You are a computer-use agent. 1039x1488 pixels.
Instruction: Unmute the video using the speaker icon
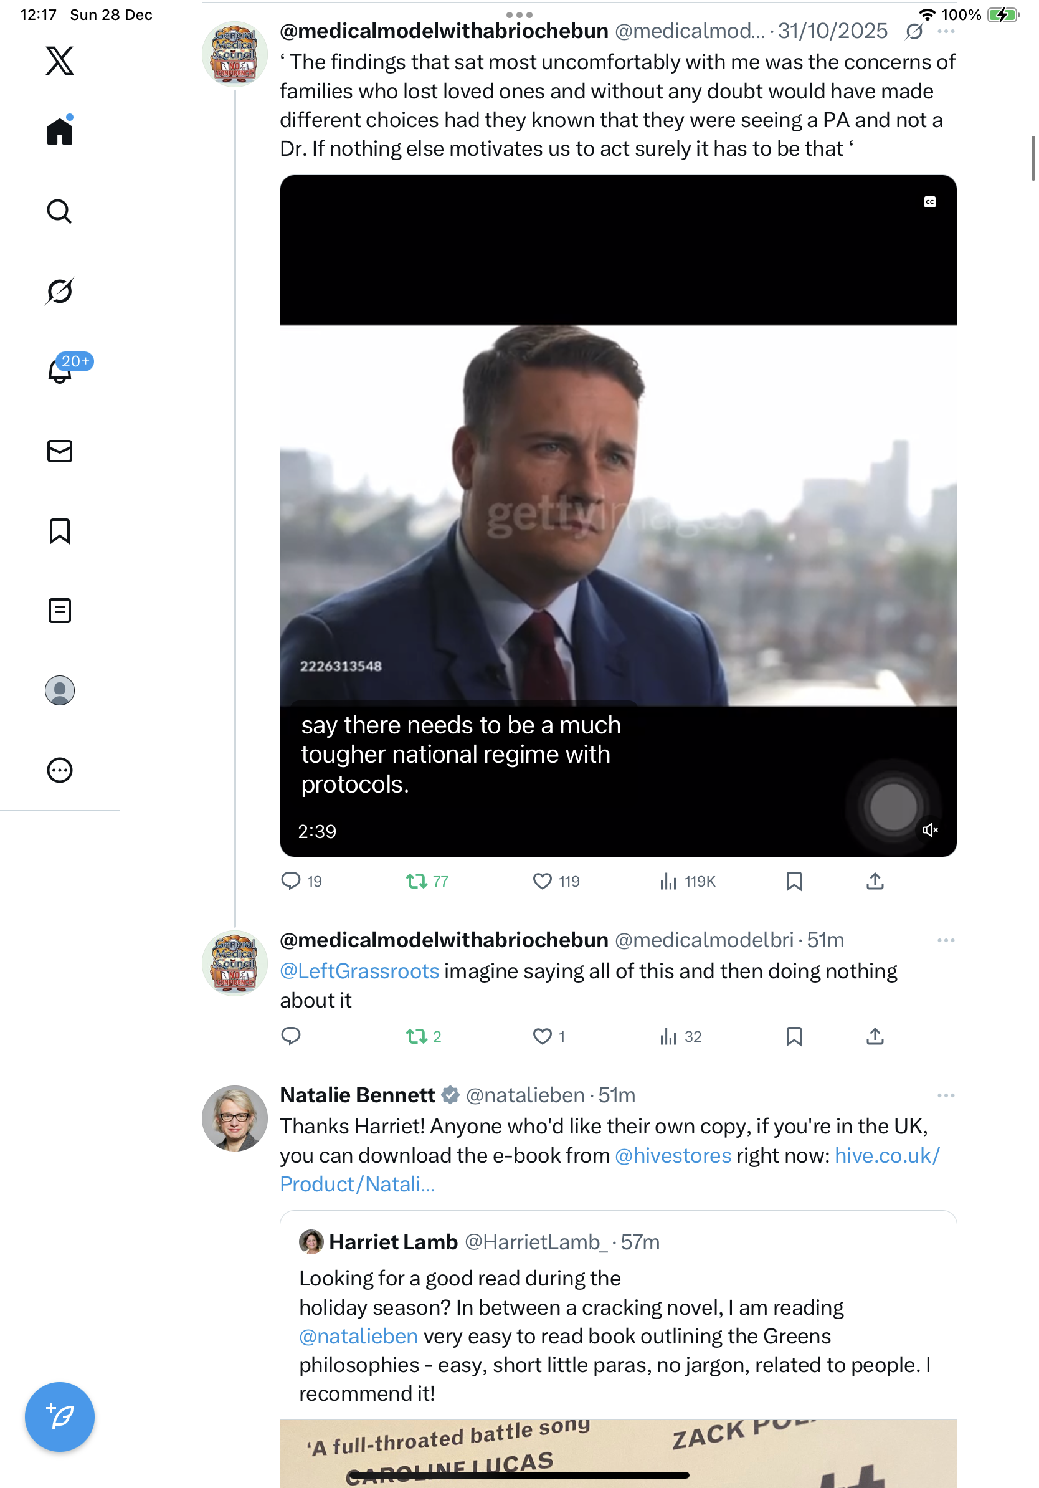(929, 830)
